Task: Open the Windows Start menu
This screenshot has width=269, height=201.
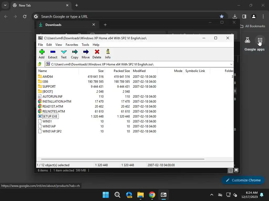Action: coord(106,195)
